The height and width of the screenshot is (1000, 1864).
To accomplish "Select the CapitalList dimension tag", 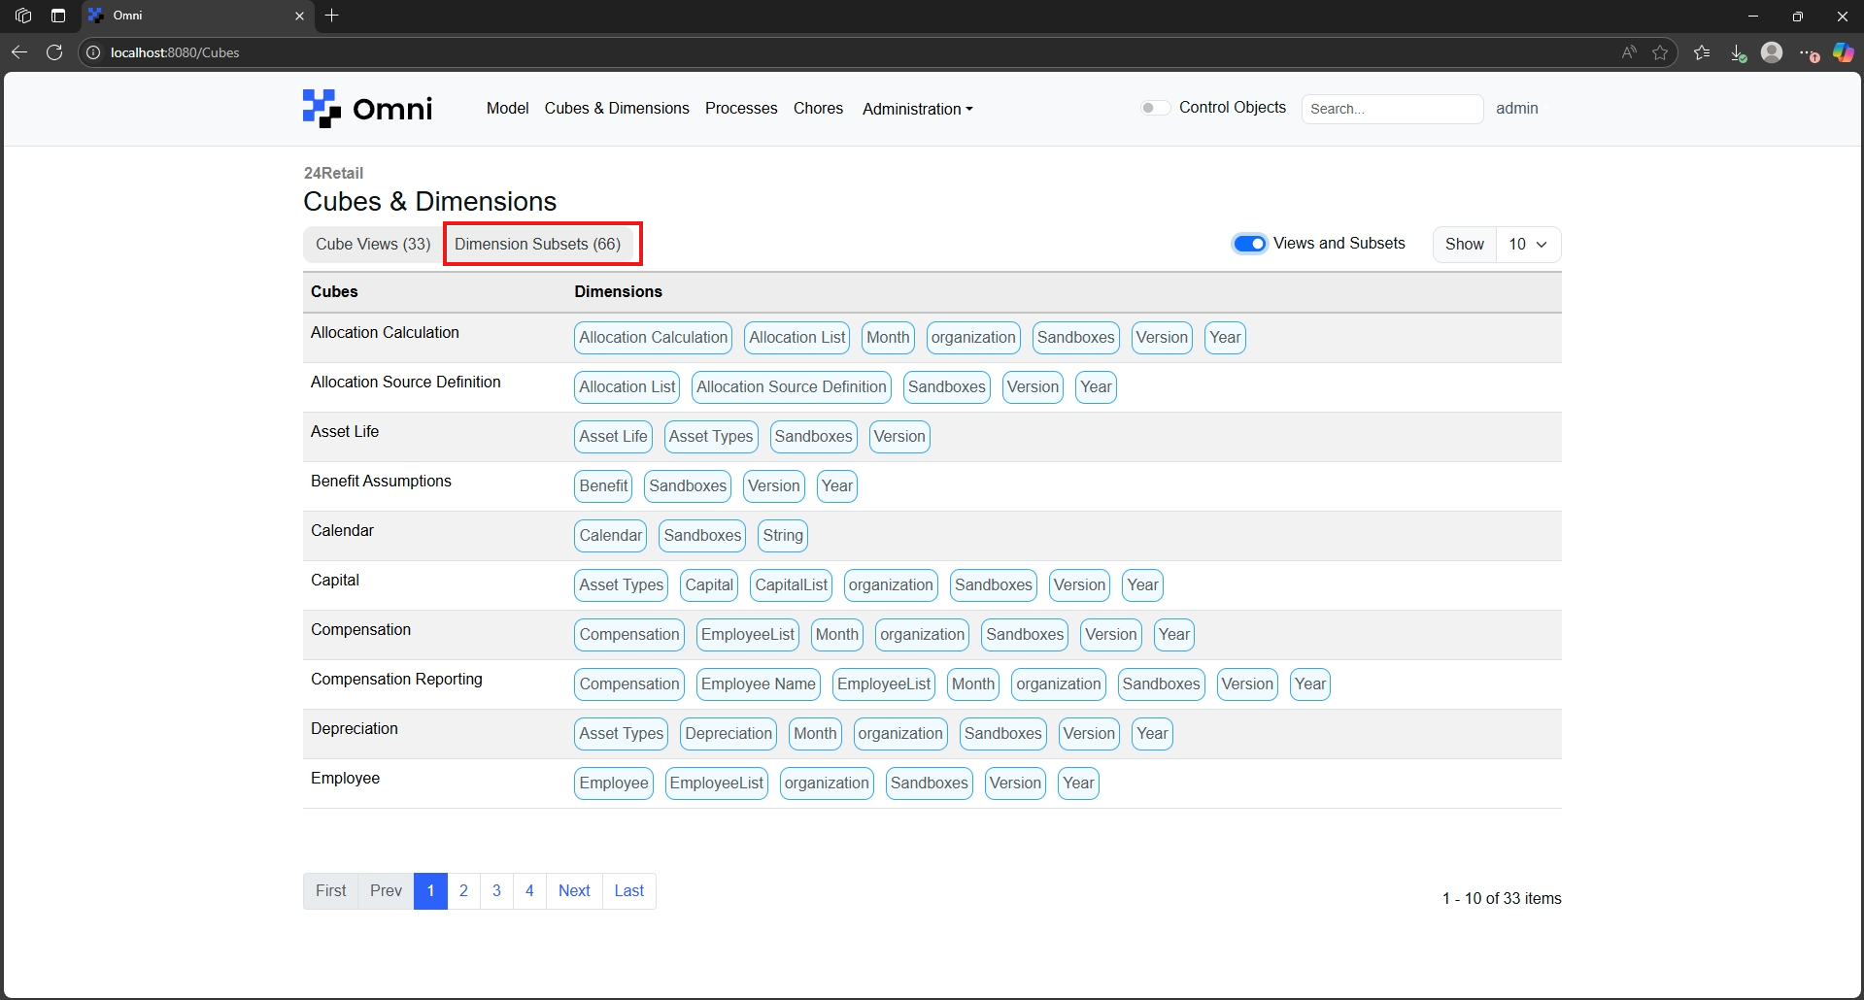I will click(x=792, y=585).
